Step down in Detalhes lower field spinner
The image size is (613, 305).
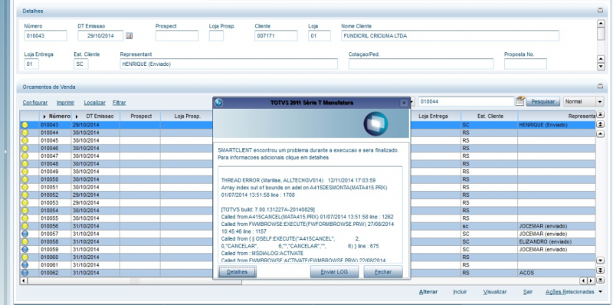[x=602, y=67]
